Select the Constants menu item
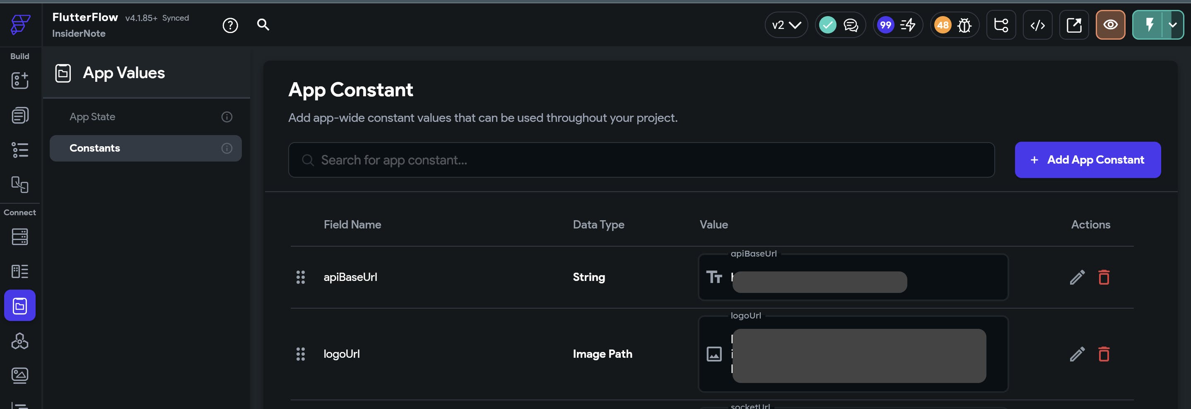 point(95,148)
